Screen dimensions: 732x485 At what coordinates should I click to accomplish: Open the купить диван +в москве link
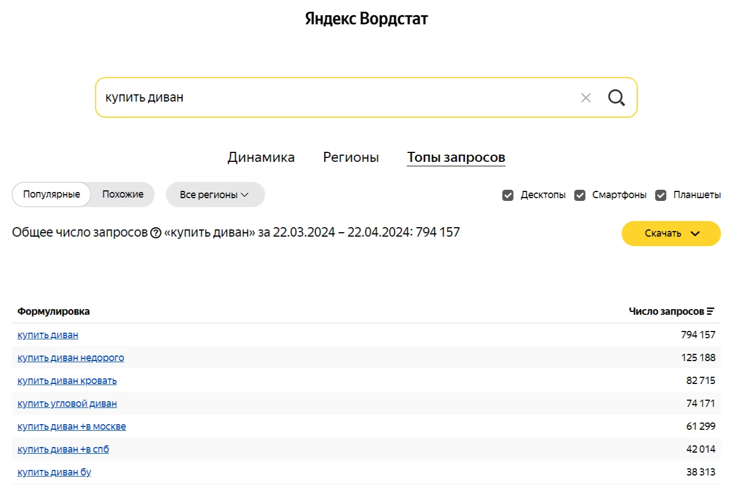click(x=71, y=426)
